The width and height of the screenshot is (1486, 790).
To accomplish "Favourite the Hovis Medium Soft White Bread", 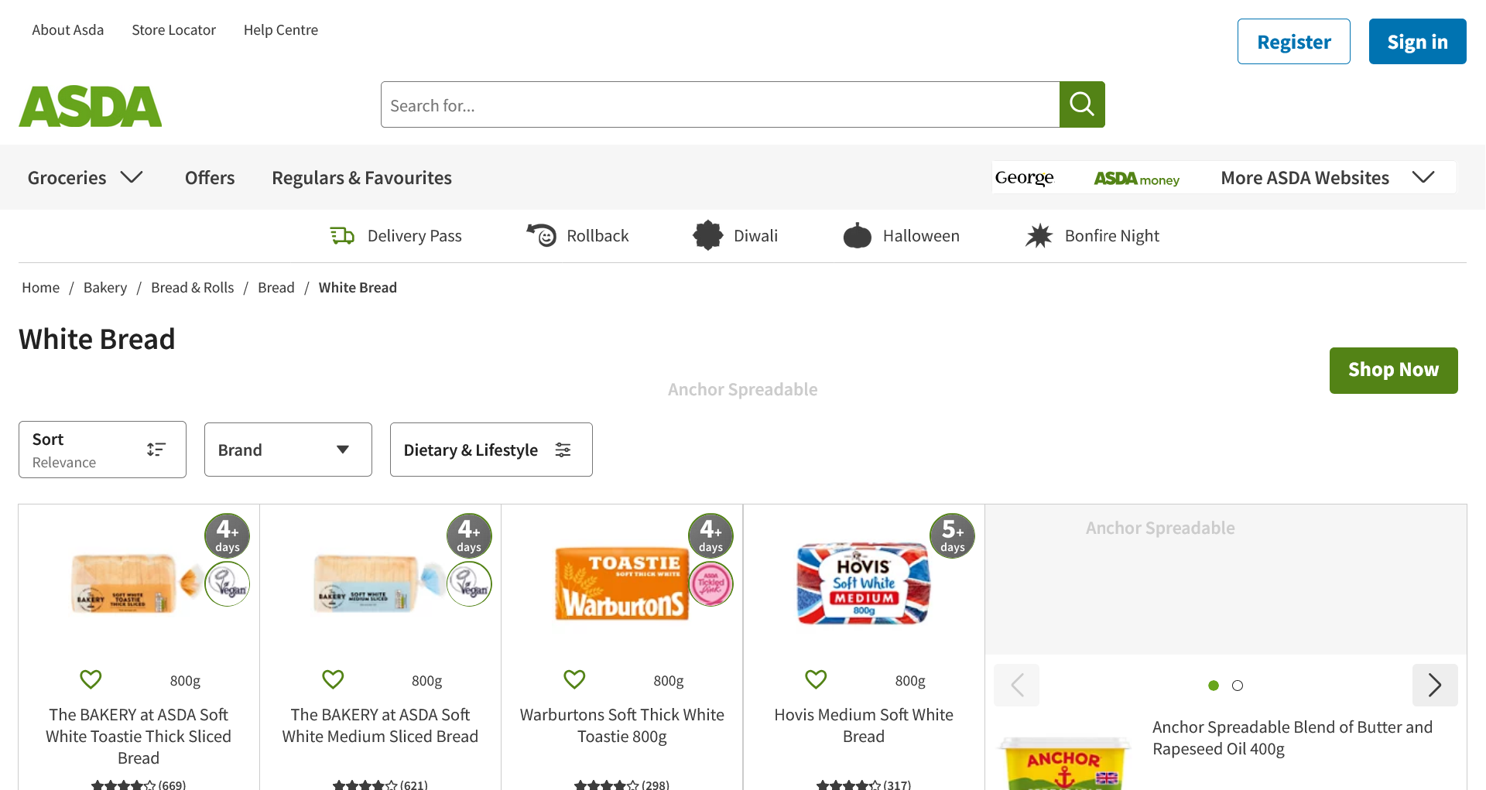I will (816, 679).
